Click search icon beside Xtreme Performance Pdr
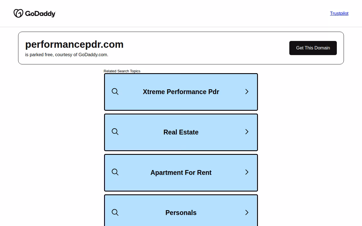Screen dimensions: 362x226 [115, 92]
